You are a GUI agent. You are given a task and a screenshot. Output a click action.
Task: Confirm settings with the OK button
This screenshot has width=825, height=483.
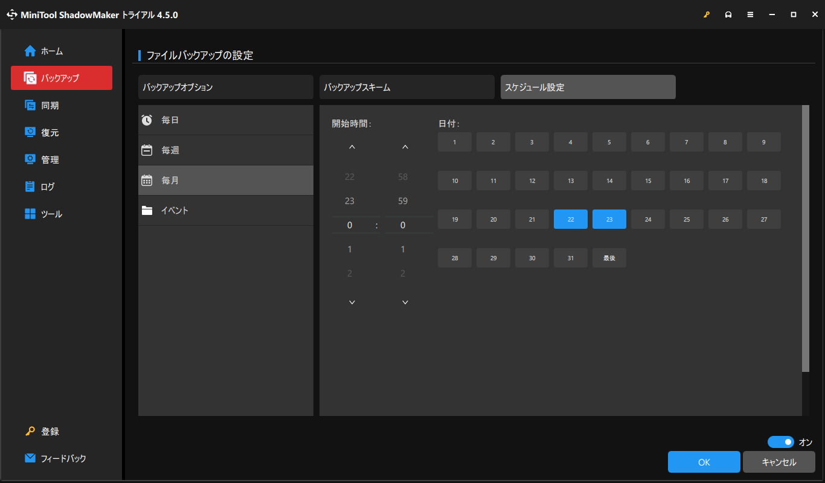coord(704,462)
